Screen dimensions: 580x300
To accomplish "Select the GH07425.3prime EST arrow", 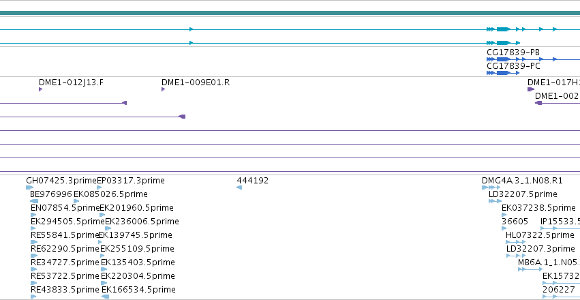I will 29,187.
